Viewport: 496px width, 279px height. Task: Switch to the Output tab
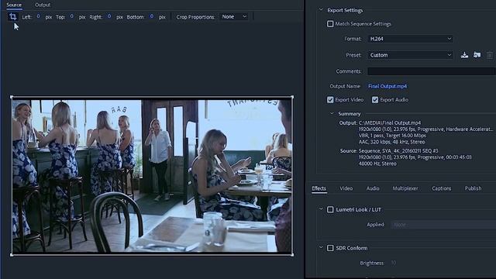pos(43,5)
